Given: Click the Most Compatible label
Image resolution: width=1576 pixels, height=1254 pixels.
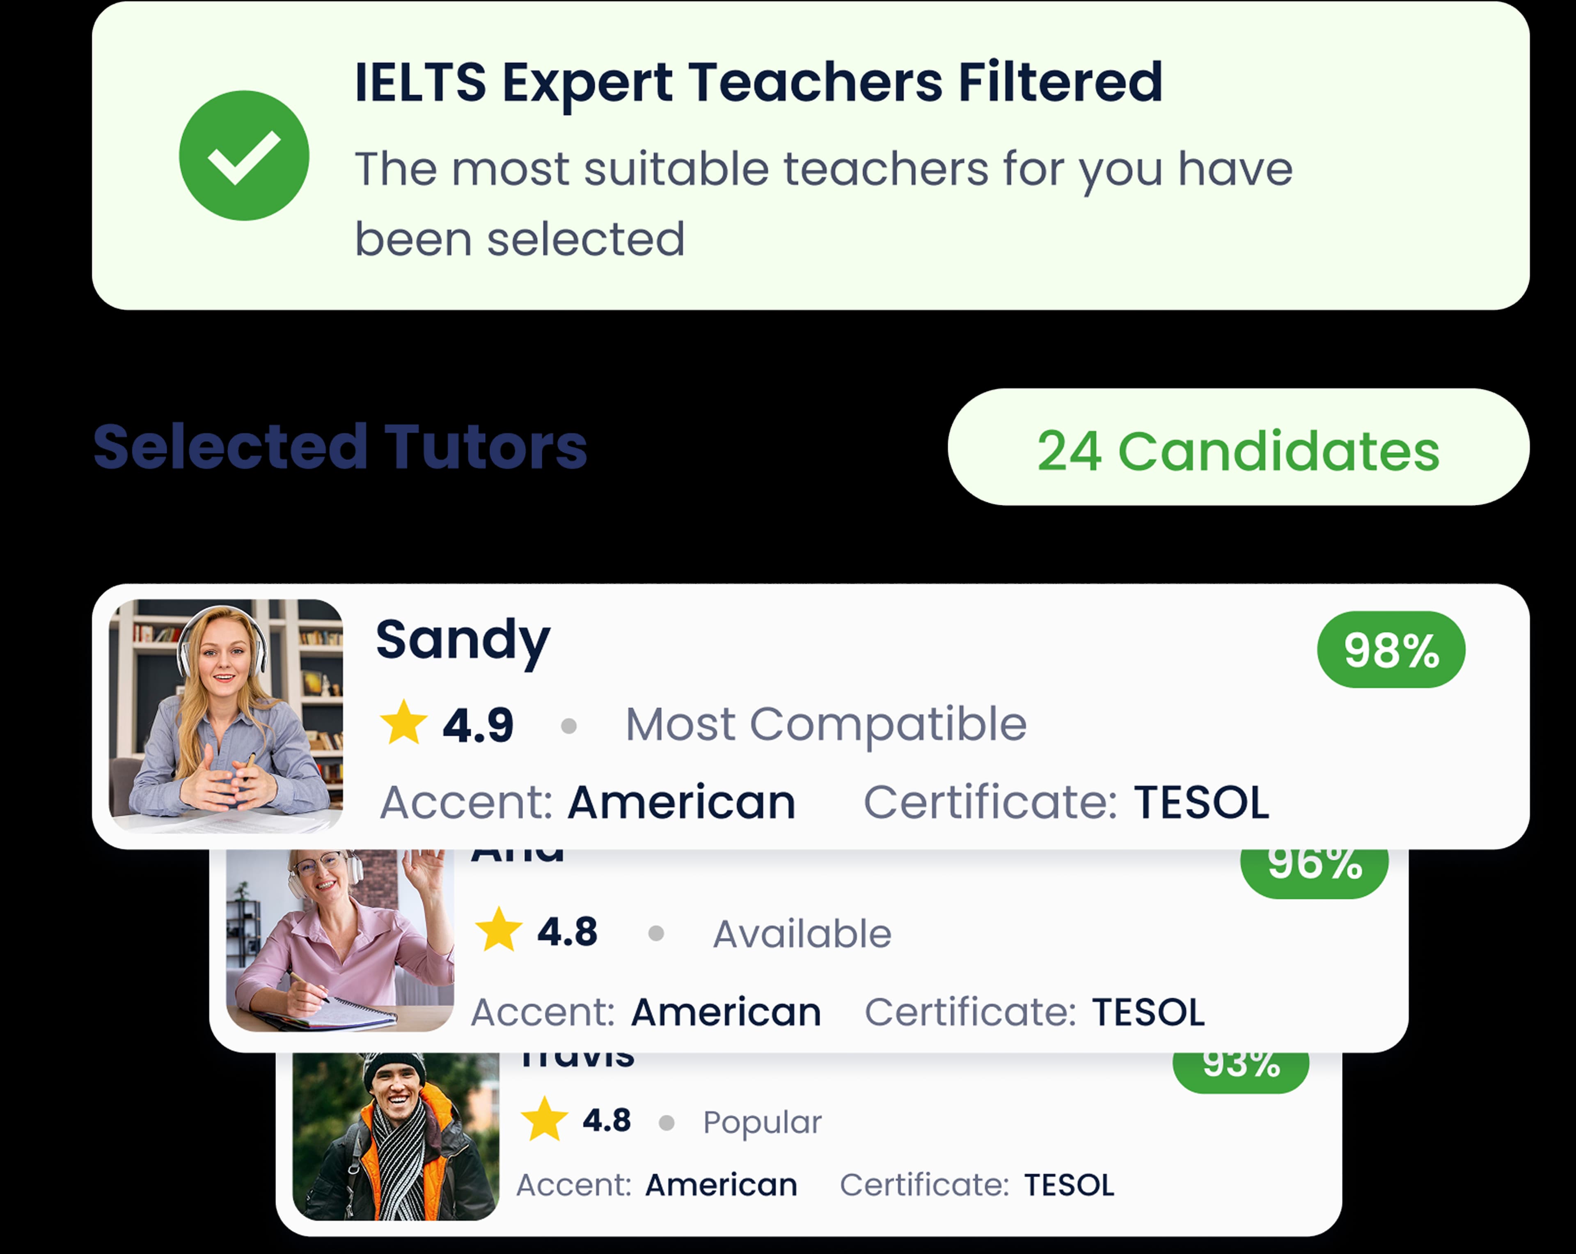Looking at the screenshot, I should pyautogui.click(x=825, y=725).
